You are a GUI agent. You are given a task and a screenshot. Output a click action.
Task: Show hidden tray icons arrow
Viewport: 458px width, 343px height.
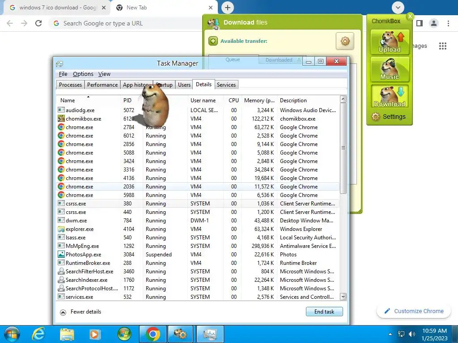[390, 334]
